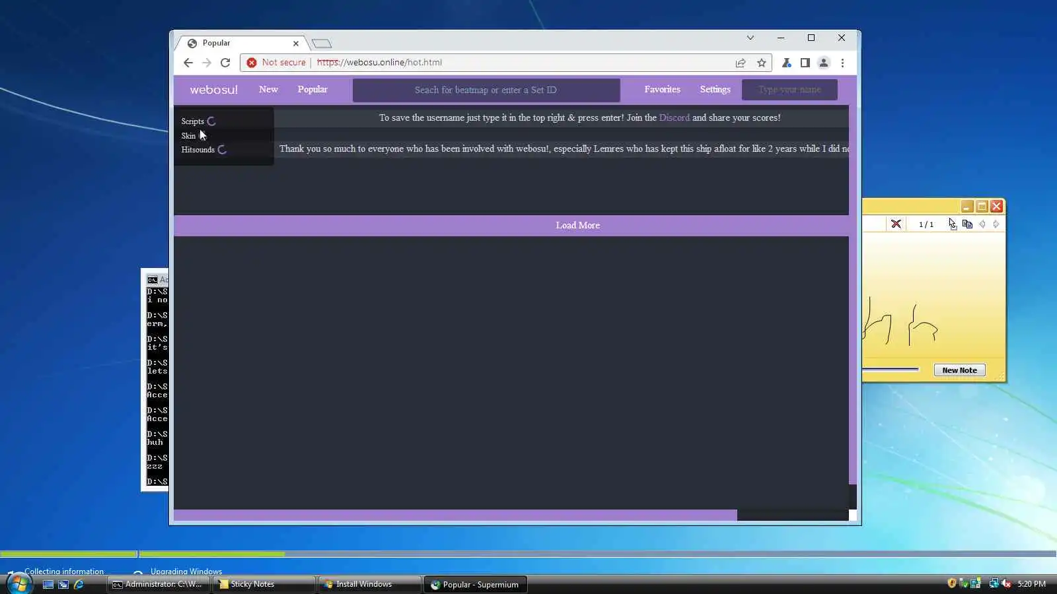1057x594 pixels.
Task: Copy the note with copy icon
Action: 967,224
